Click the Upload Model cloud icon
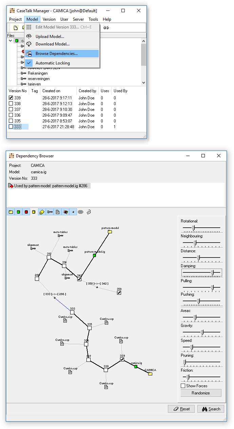The width and height of the screenshot is (234, 429). [x=29, y=36]
